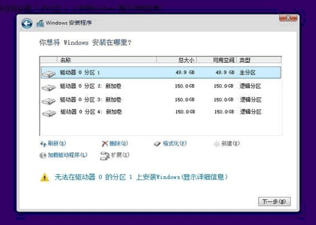This screenshot has width=316, height=225.
Task: Click the Windows setup icon in title bar
Action: 40,24
